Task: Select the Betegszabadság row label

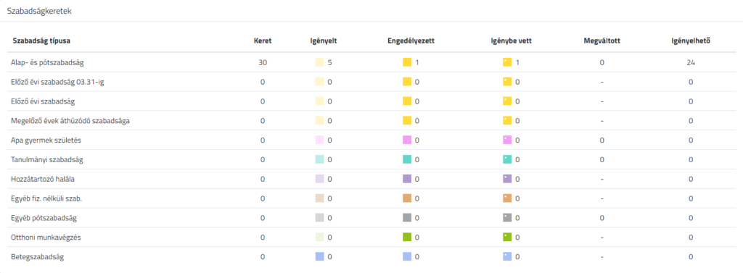Action: [38, 257]
